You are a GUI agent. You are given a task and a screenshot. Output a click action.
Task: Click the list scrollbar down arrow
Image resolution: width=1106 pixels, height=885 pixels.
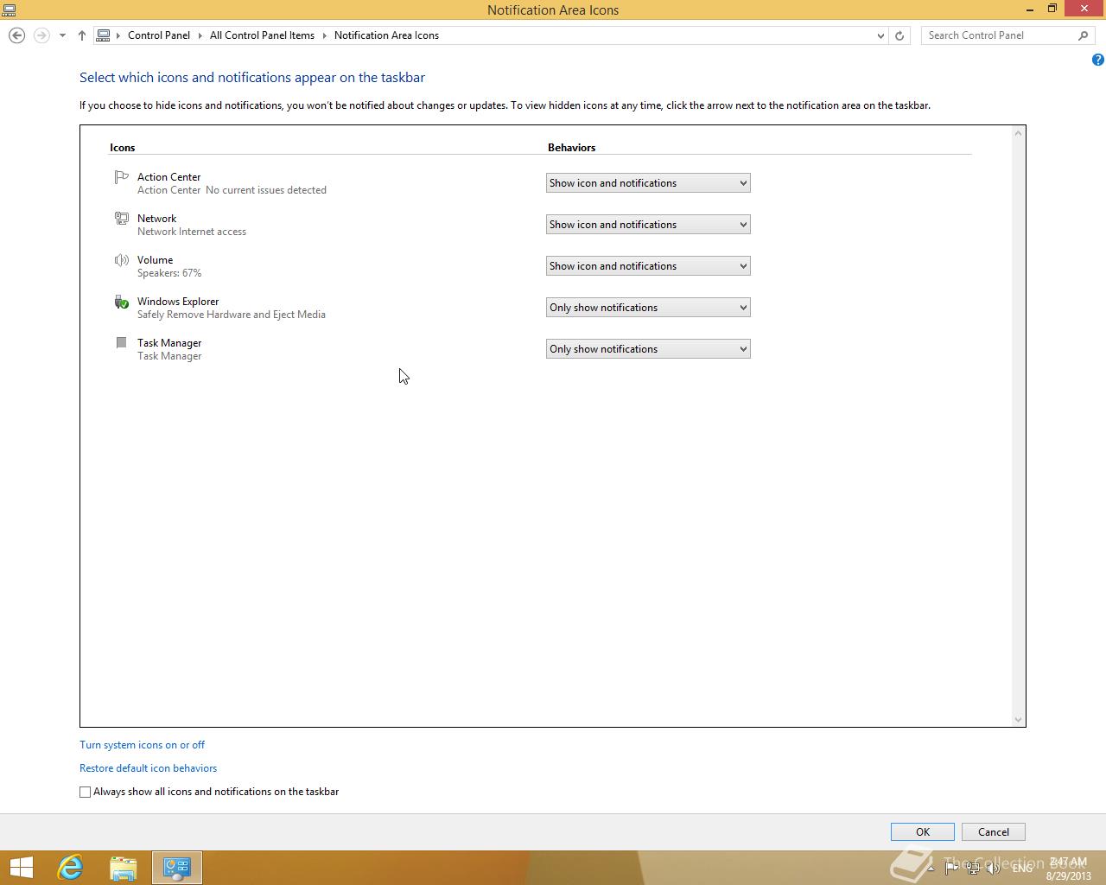(x=1018, y=719)
